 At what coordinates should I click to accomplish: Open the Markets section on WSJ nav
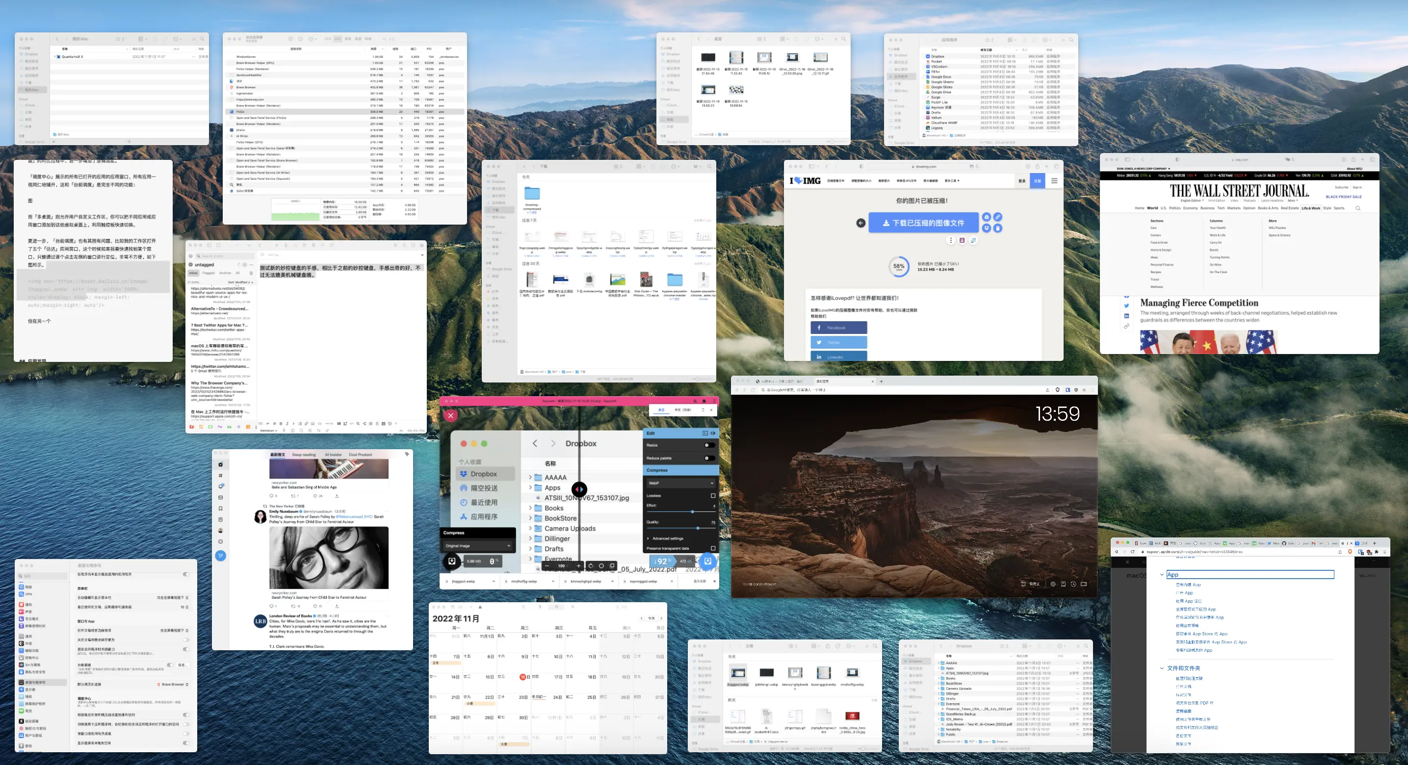(1234, 208)
